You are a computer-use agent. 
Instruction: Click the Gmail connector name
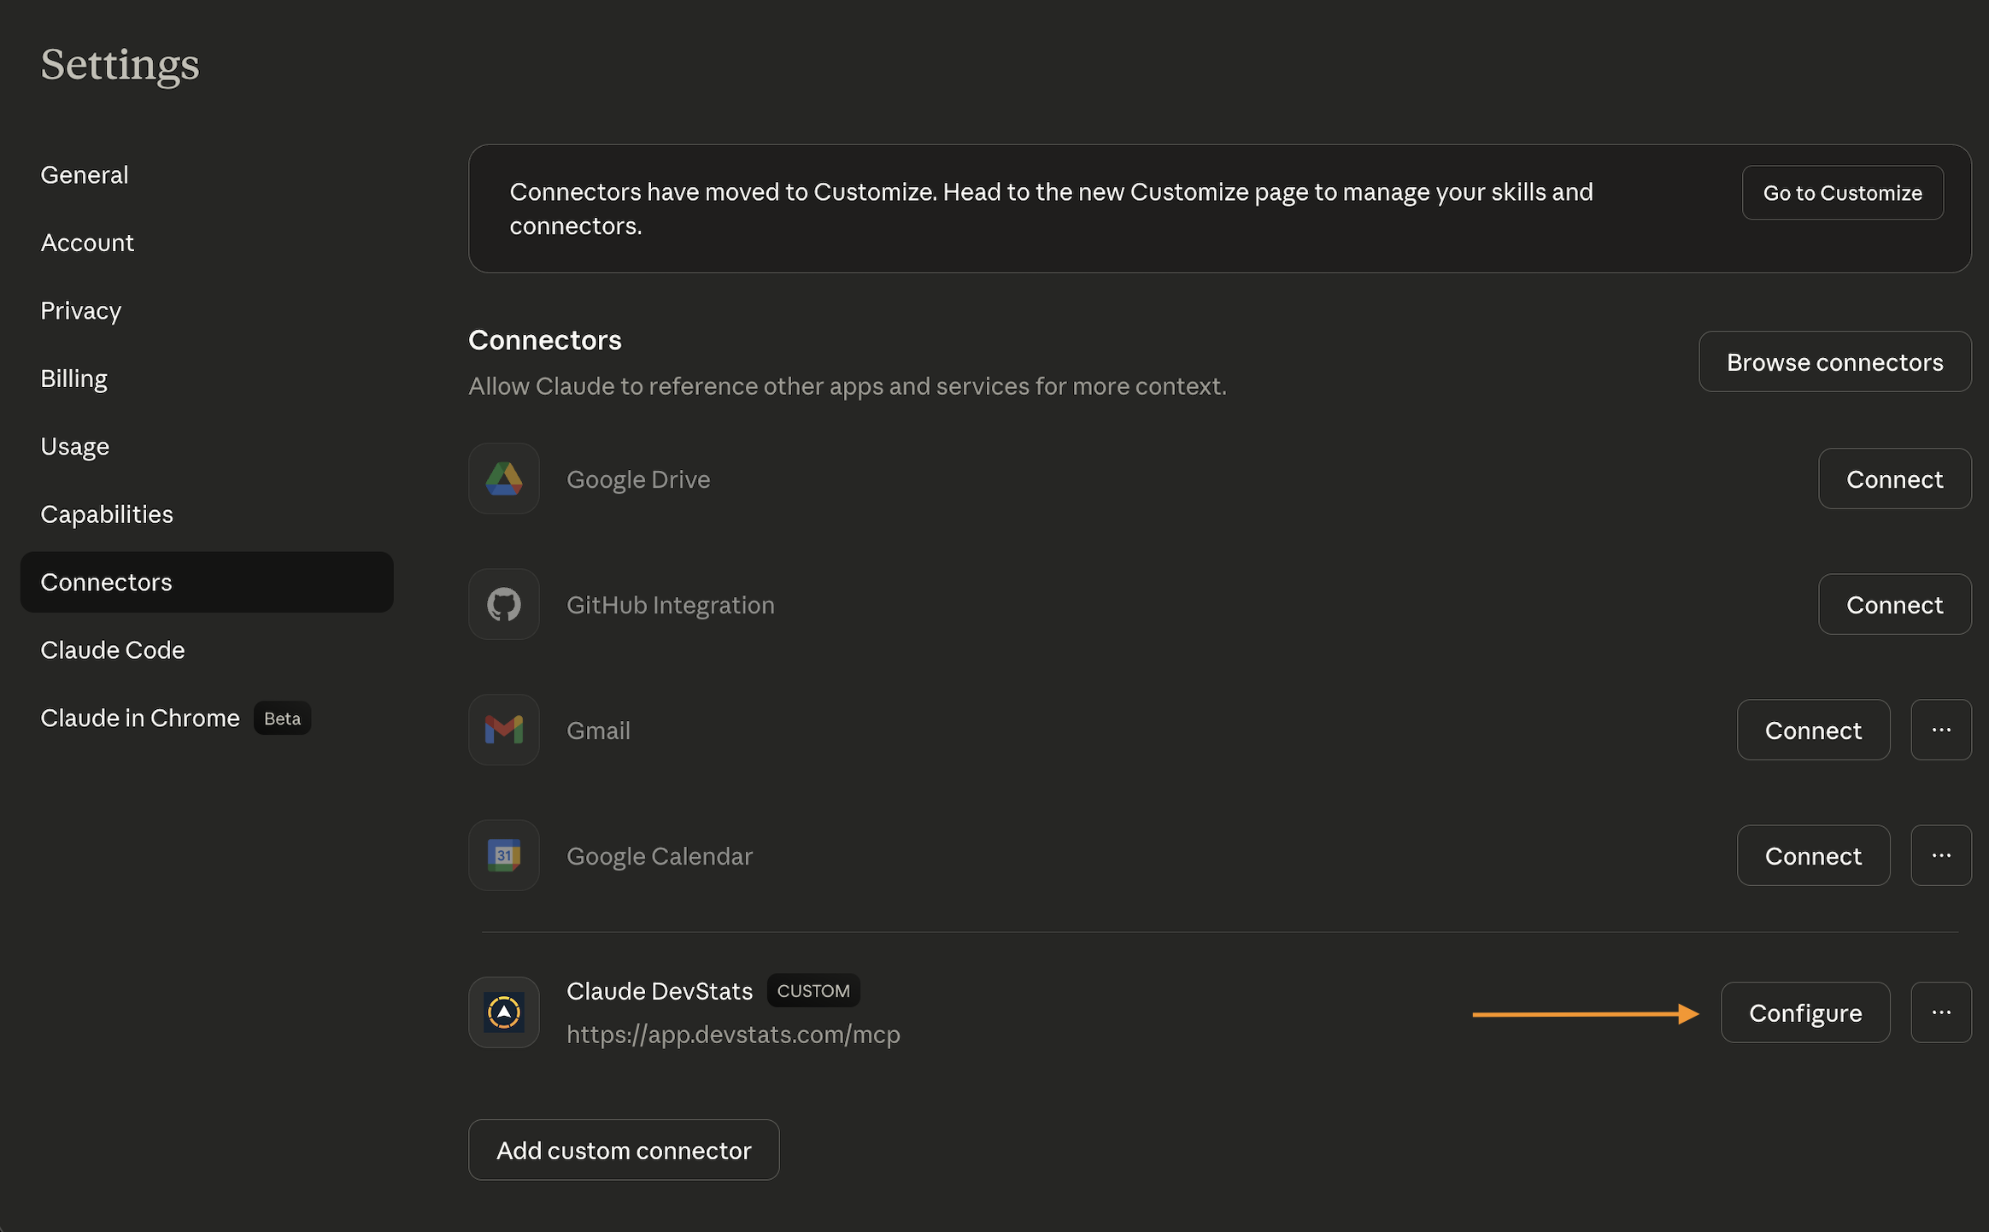point(598,730)
